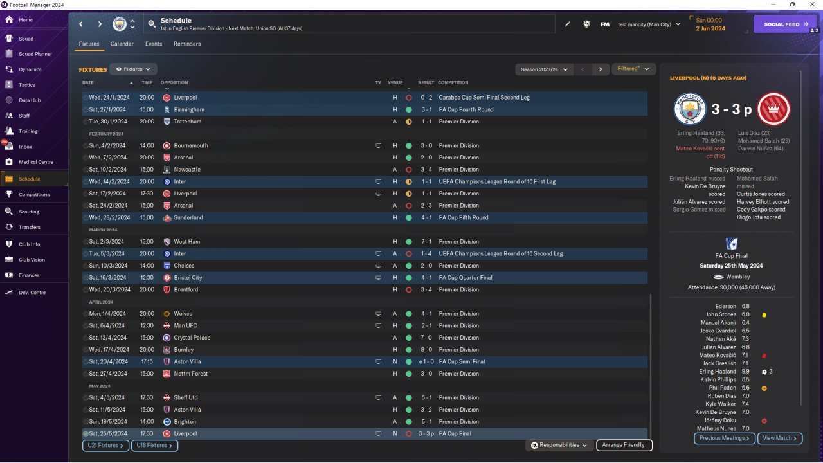This screenshot has width=823, height=463.
Task: Click the Manchester City badge in top bar
Action: tap(120, 24)
